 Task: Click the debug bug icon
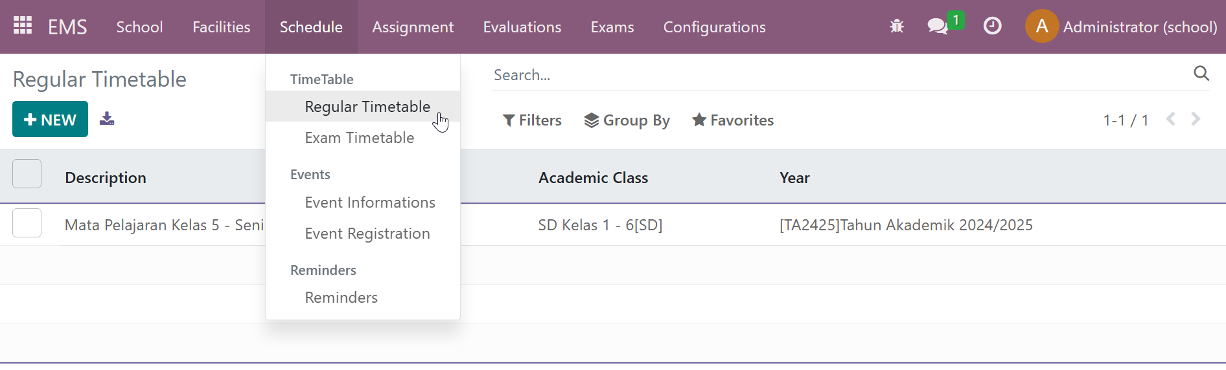point(897,27)
